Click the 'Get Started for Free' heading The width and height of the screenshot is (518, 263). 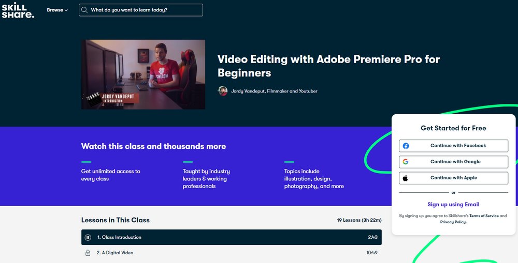pyautogui.click(x=453, y=128)
